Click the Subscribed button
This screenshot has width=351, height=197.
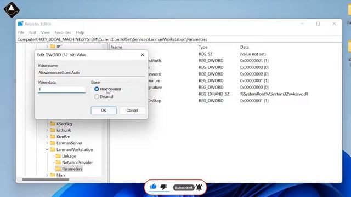point(184,188)
